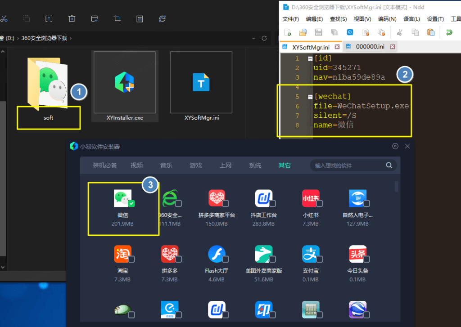This screenshot has height=327, width=461.
Task: Tick the Flash大厅 checkbox
Action: 226,259
